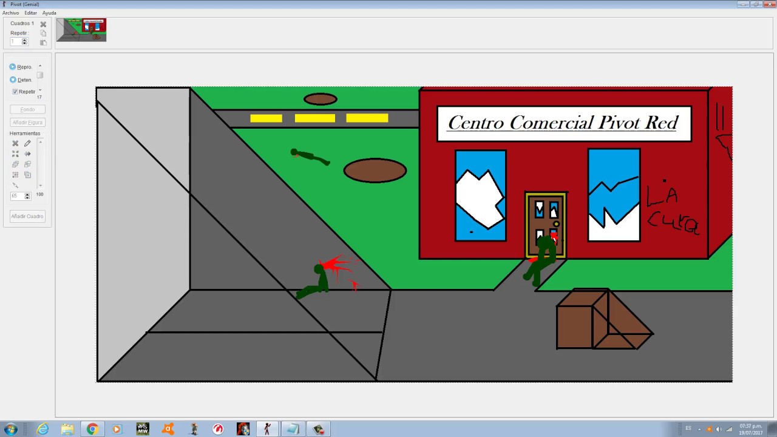Click the center figure tool icon
This screenshot has height=437, width=777.
pyautogui.click(x=15, y=154)
